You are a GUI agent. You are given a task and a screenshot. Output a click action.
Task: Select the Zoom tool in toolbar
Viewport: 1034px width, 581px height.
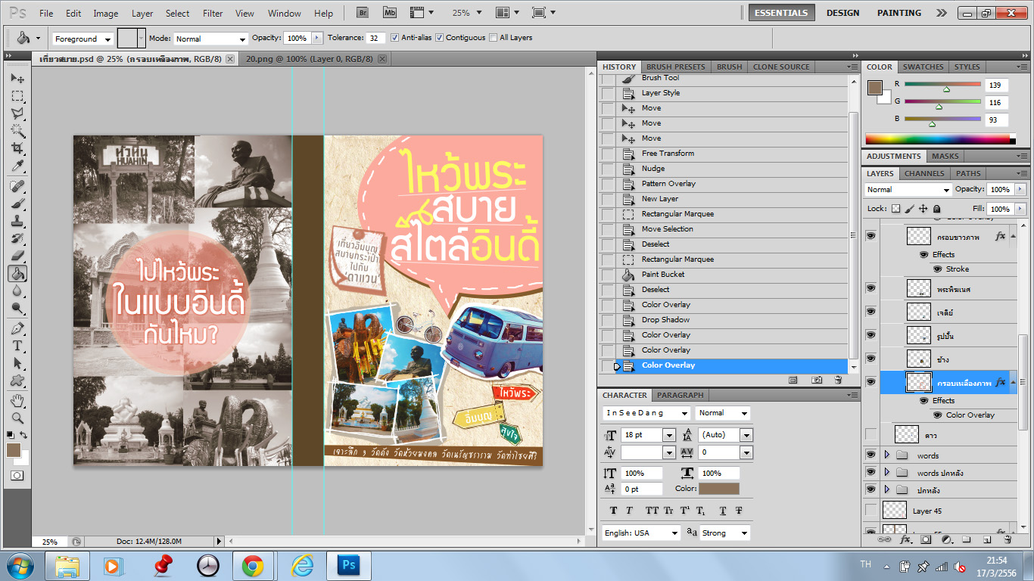(x=17, y=418)
